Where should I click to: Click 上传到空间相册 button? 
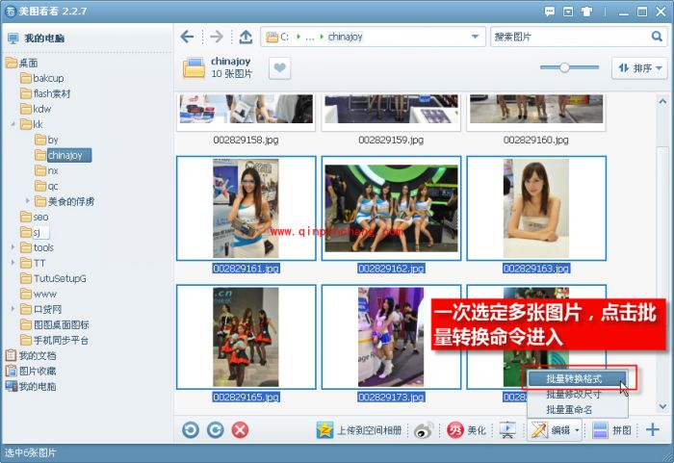pyautogui.click(x=360, y=430)
